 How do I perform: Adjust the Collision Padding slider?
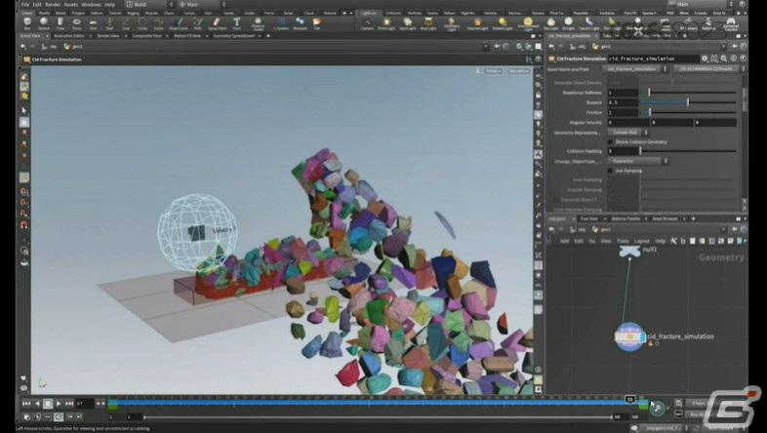[x=688, y=151]
